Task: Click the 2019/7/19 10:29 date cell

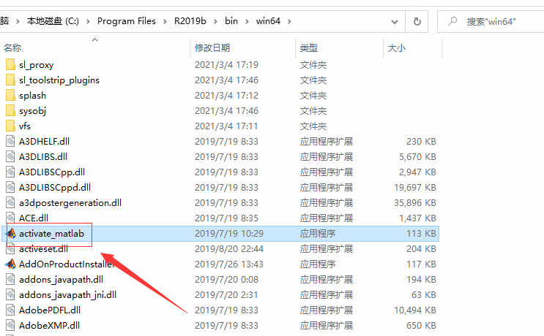Action: point(229,234)
